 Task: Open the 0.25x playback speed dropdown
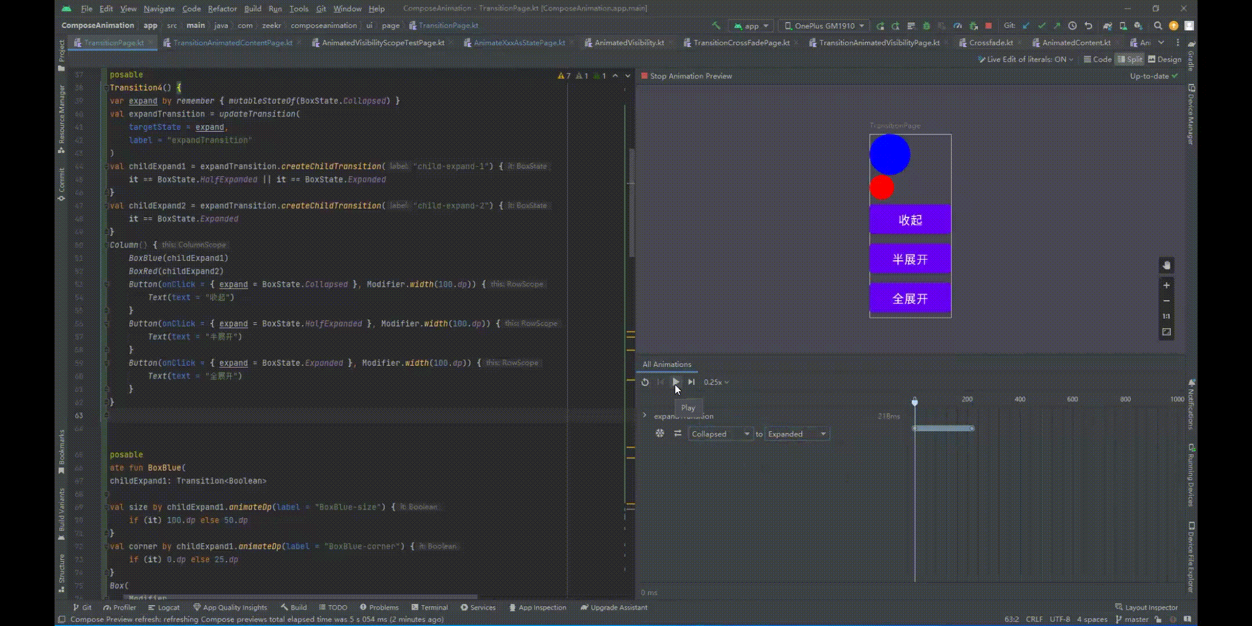point(716,382)
